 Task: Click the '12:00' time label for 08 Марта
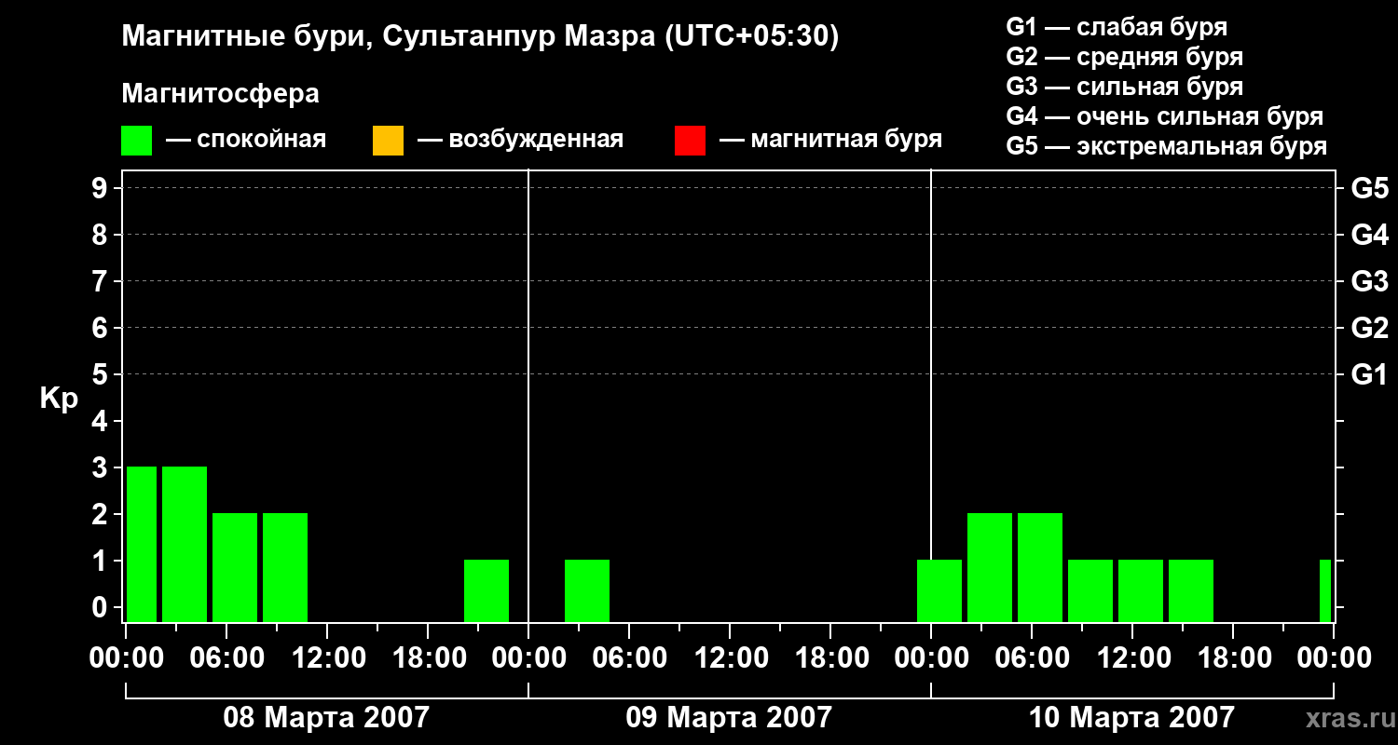point(327,658)
